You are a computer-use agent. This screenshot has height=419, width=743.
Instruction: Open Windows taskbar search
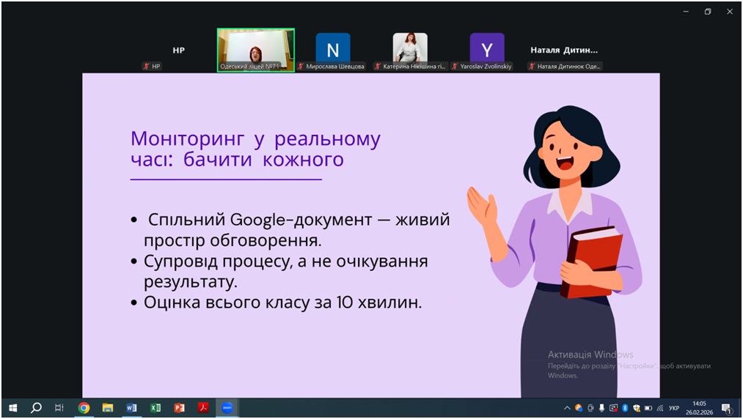36,408
